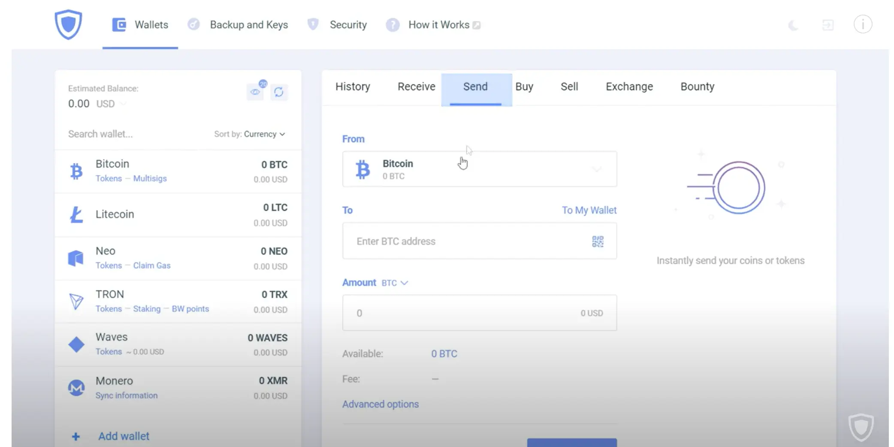Toggle balance visibility eye icon
The image size is (894, 447).
[x=255, y=92]
